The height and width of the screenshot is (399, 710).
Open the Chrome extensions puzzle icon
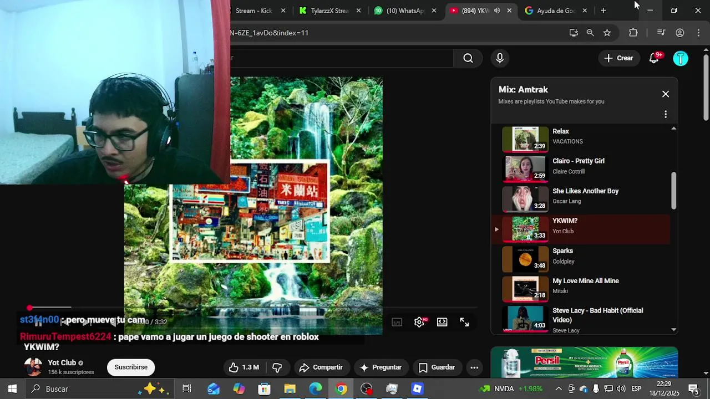pos(633,33)
